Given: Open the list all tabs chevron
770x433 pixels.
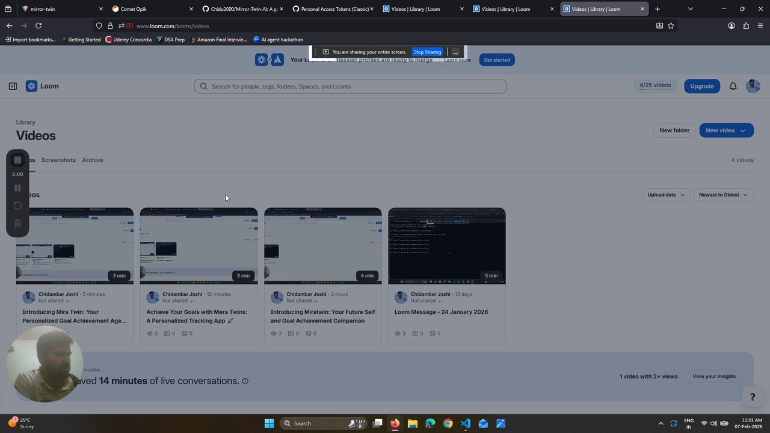Looking at the screenshot, I should tap(690, 9).
